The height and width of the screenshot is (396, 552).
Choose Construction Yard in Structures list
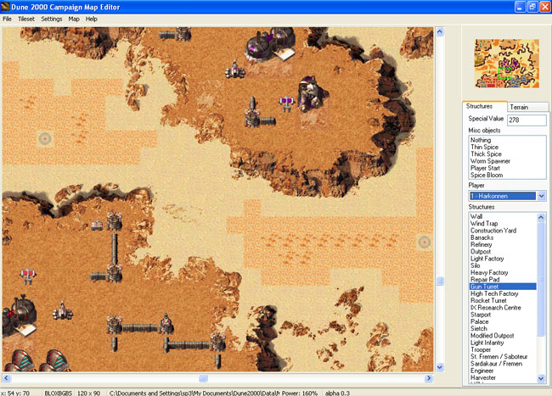pyautogui.click(x=493, y=231)
